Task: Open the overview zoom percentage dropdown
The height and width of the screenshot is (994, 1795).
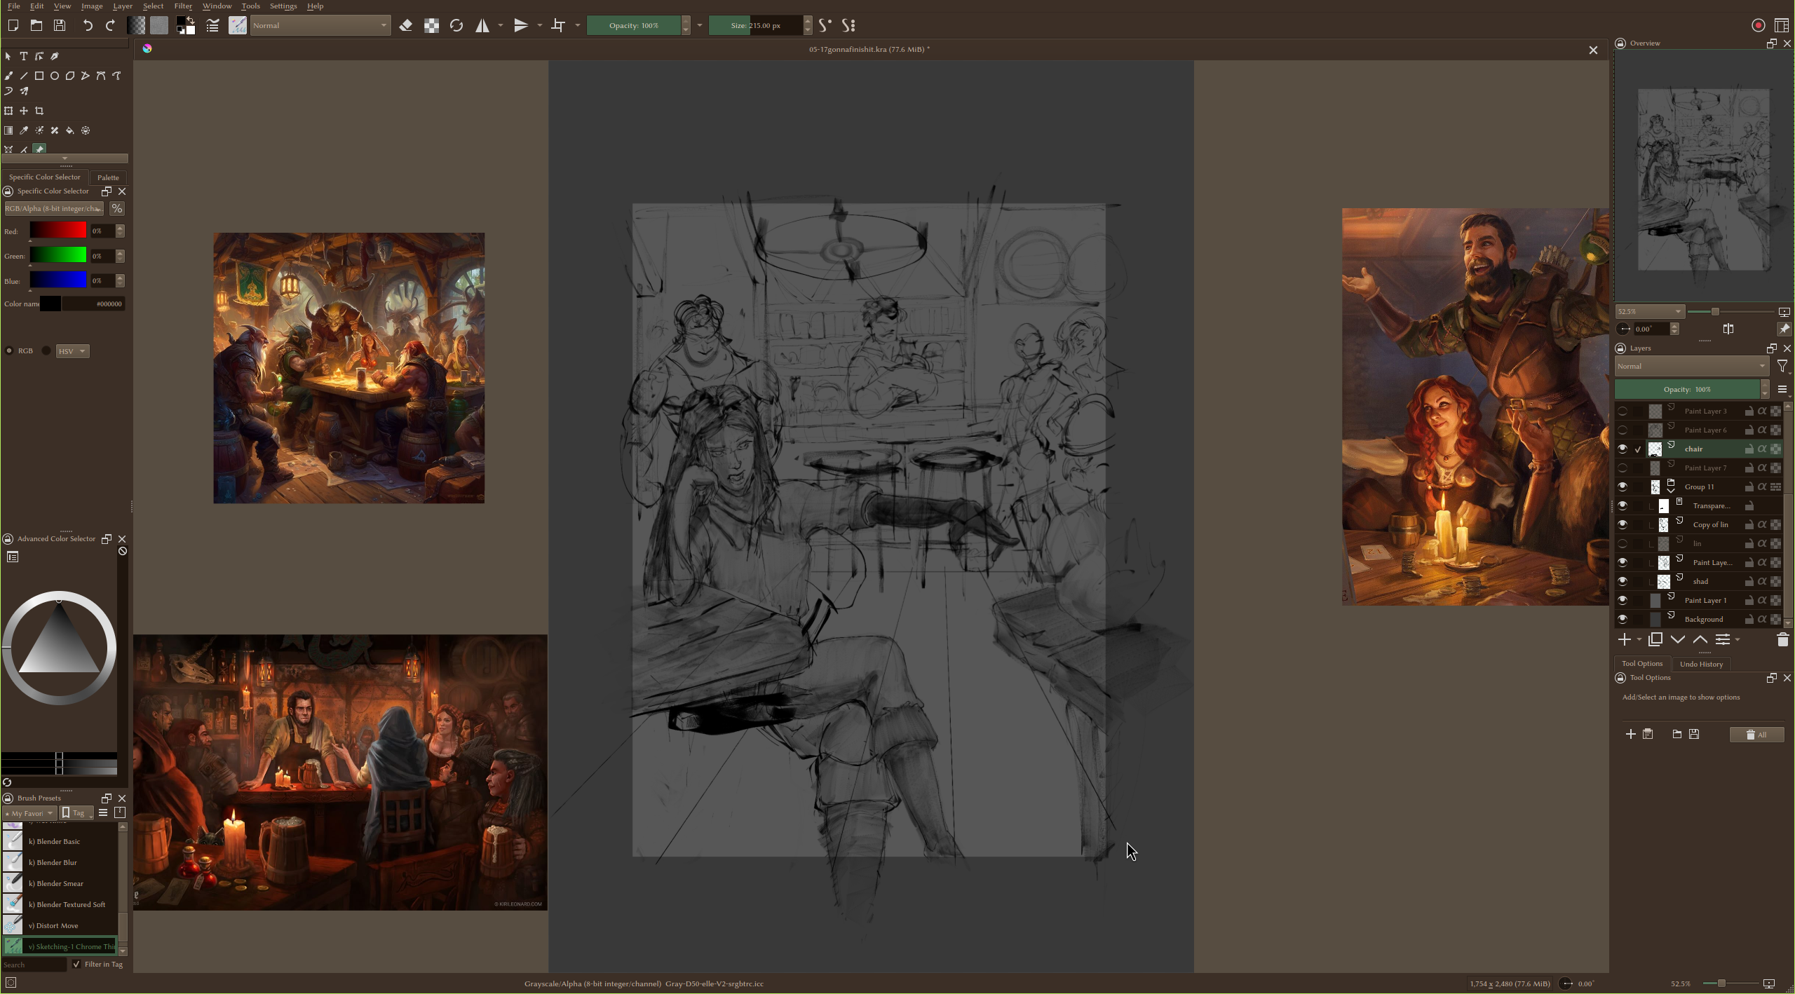Action: pos(1649,311)
